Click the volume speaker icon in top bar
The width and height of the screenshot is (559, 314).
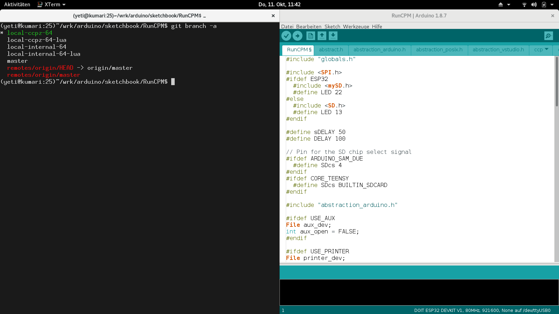tap(534, 5)
